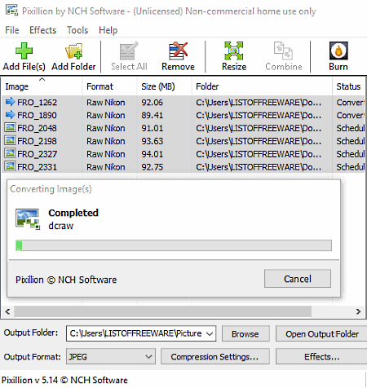Viewport: 367px width, 388px height.
Task: Click the 92.75 size value
Action: [x=152, y=167]
